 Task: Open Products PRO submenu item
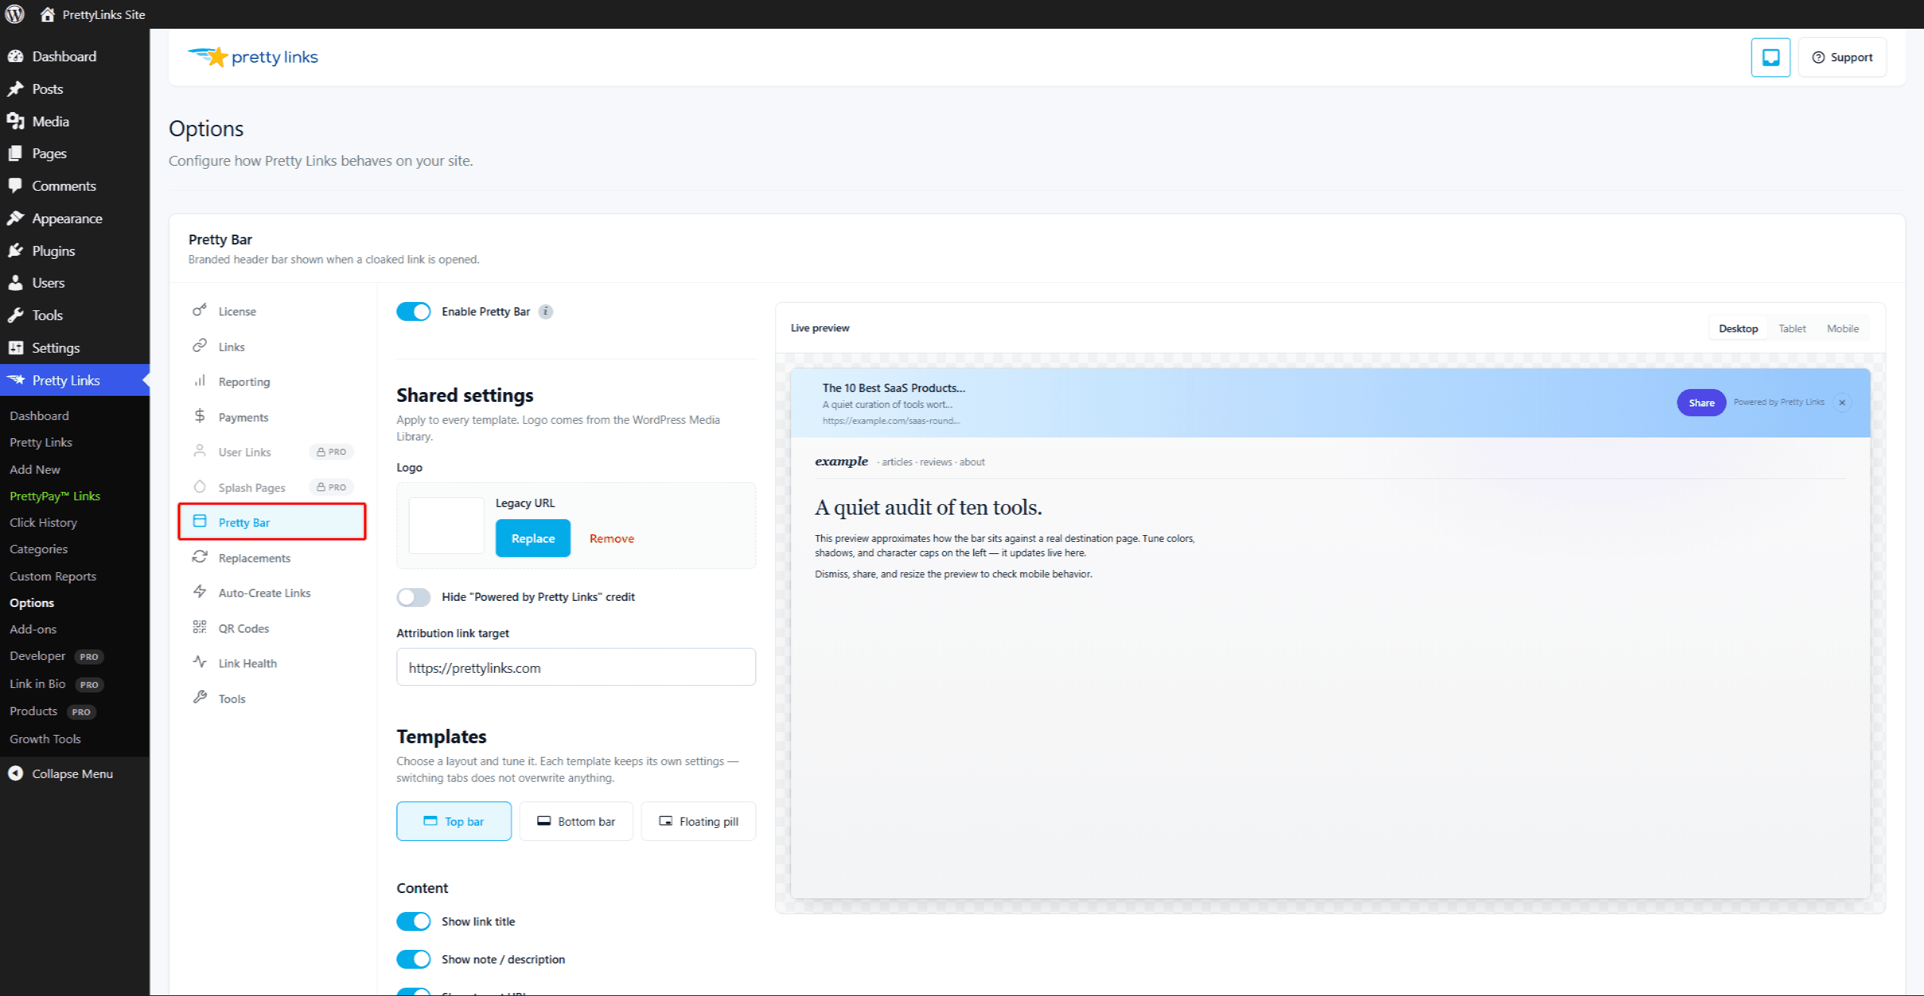pyautogui.click(x=52, y=711)
